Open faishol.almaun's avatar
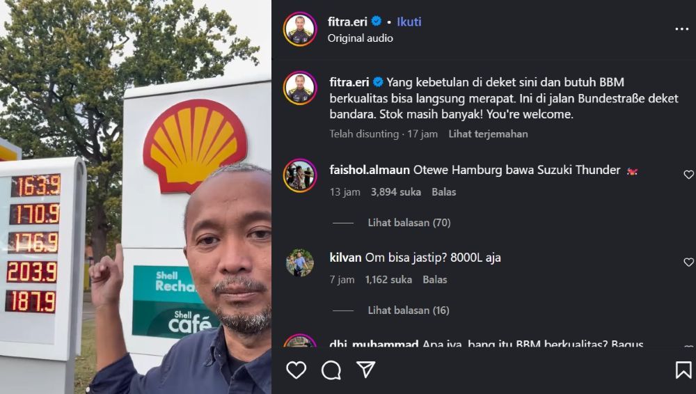This screenshot has width=696, height=394. (300, 175)
